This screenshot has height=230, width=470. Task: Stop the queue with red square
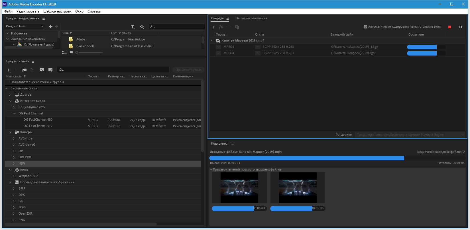[450, 27]
